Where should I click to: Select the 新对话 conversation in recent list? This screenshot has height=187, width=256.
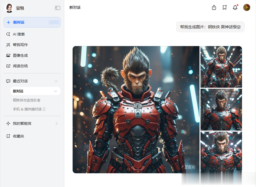(x=35, y=91)
